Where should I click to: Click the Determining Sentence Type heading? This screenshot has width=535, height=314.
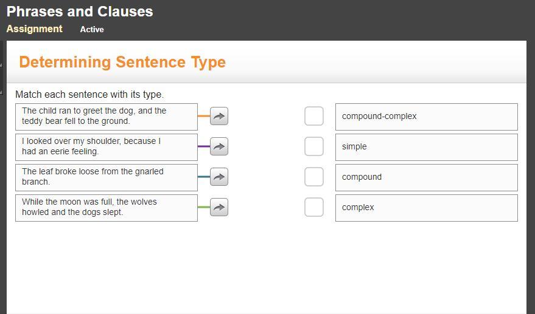click(122, 63)
